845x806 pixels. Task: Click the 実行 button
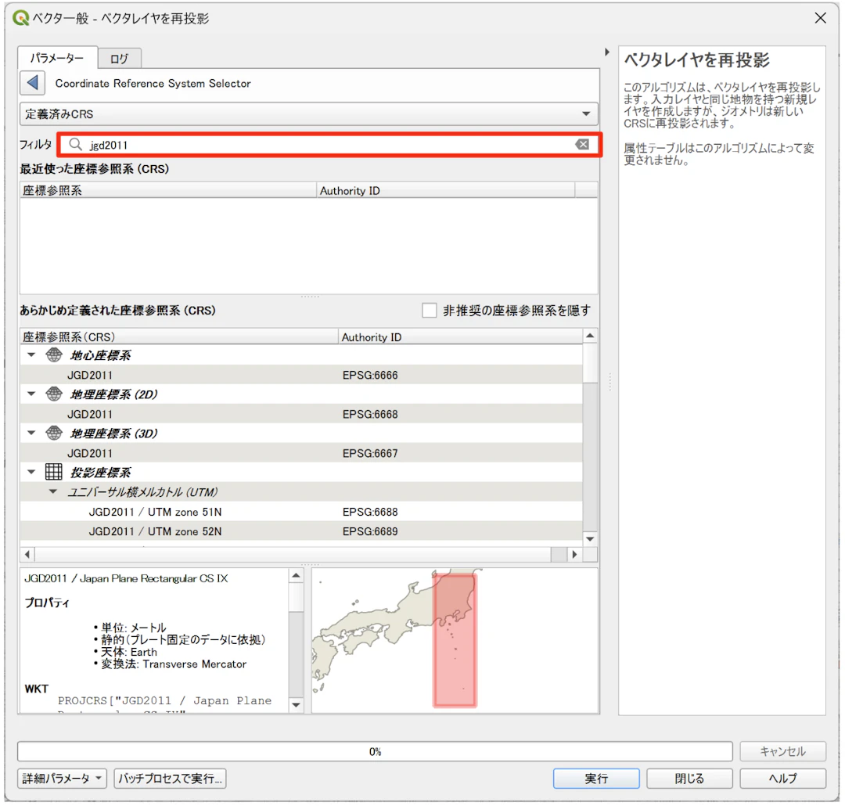(596, 778)
